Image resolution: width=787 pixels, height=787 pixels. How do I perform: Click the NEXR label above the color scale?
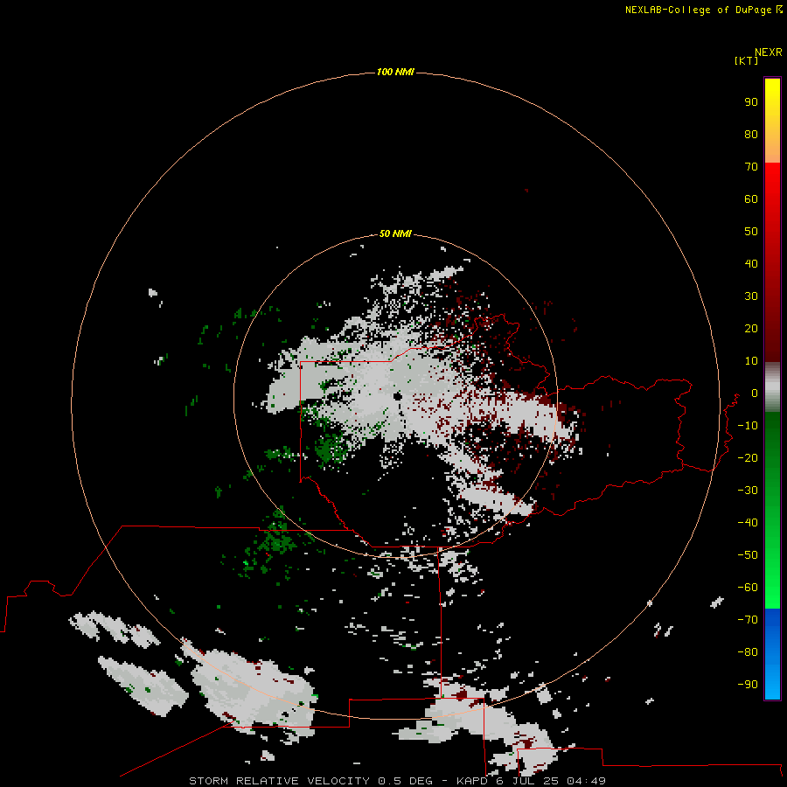769,52
